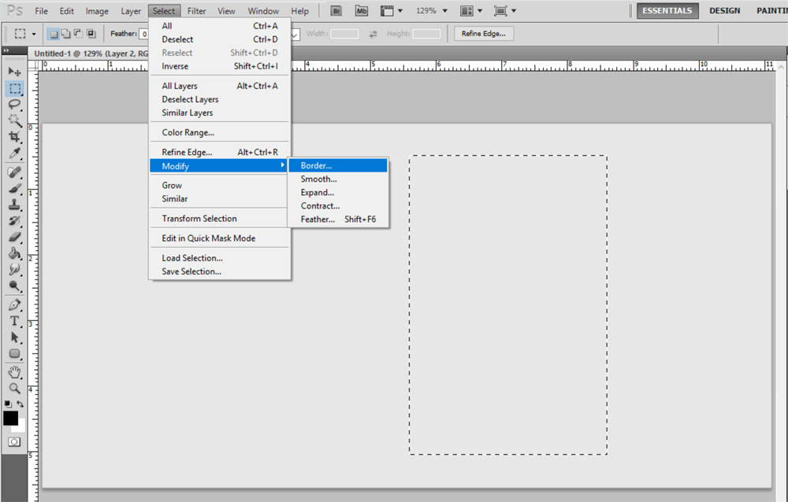Toggle Edit in Quick Mask Mode

point(207,238)
